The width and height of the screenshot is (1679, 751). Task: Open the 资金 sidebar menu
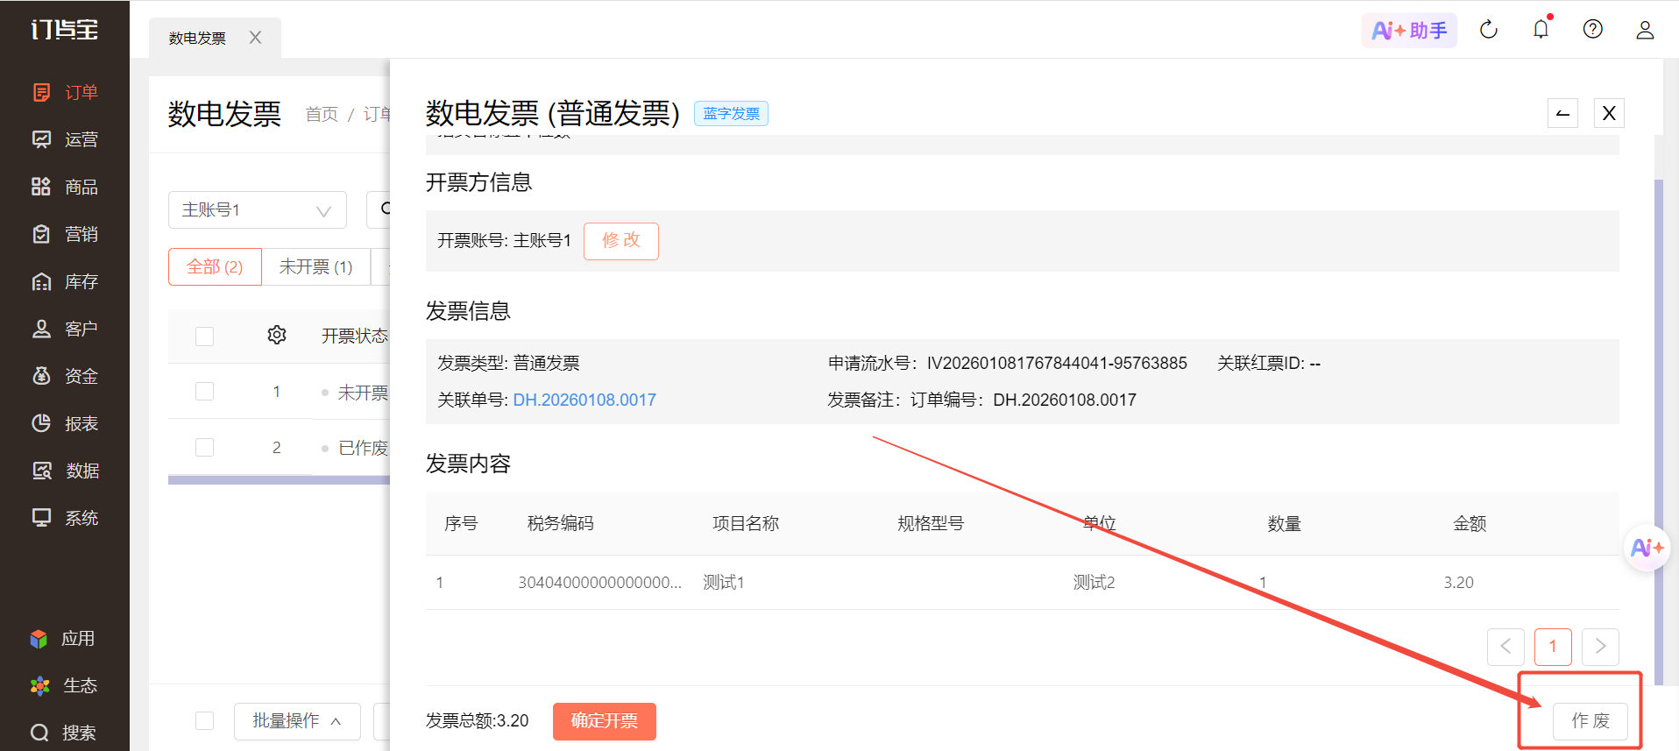[65, 376]
